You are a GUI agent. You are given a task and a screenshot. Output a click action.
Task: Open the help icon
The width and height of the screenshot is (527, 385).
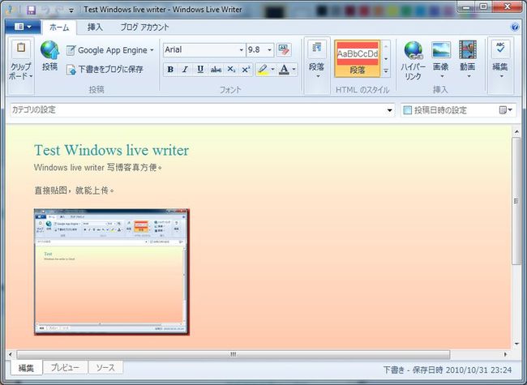[515, 27]
